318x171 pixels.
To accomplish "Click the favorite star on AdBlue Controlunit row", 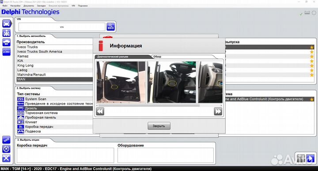I will pos(312,99).
